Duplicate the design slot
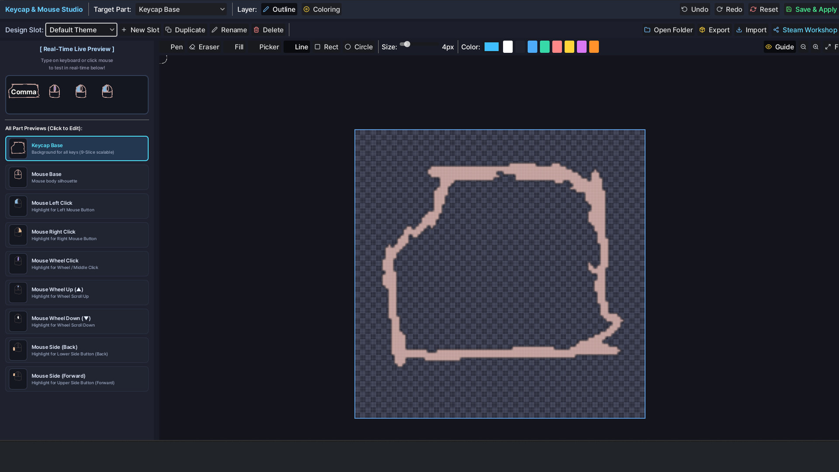Viewport: 839px width, 472px height. (185, 30)
